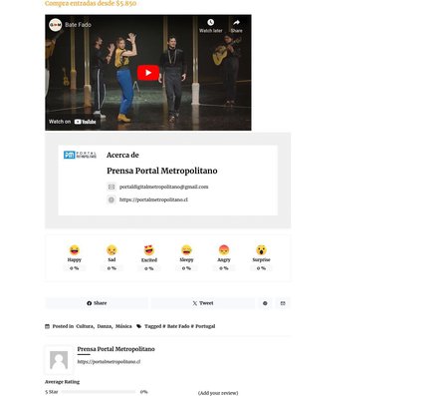
Task: Tweet this article on X
Action: pos(203,303)
